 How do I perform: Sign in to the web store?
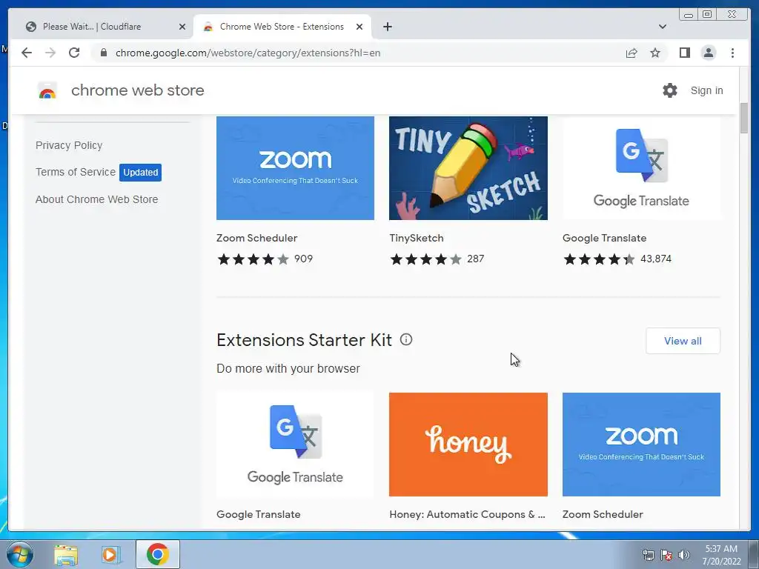click(x=706, y=90)
